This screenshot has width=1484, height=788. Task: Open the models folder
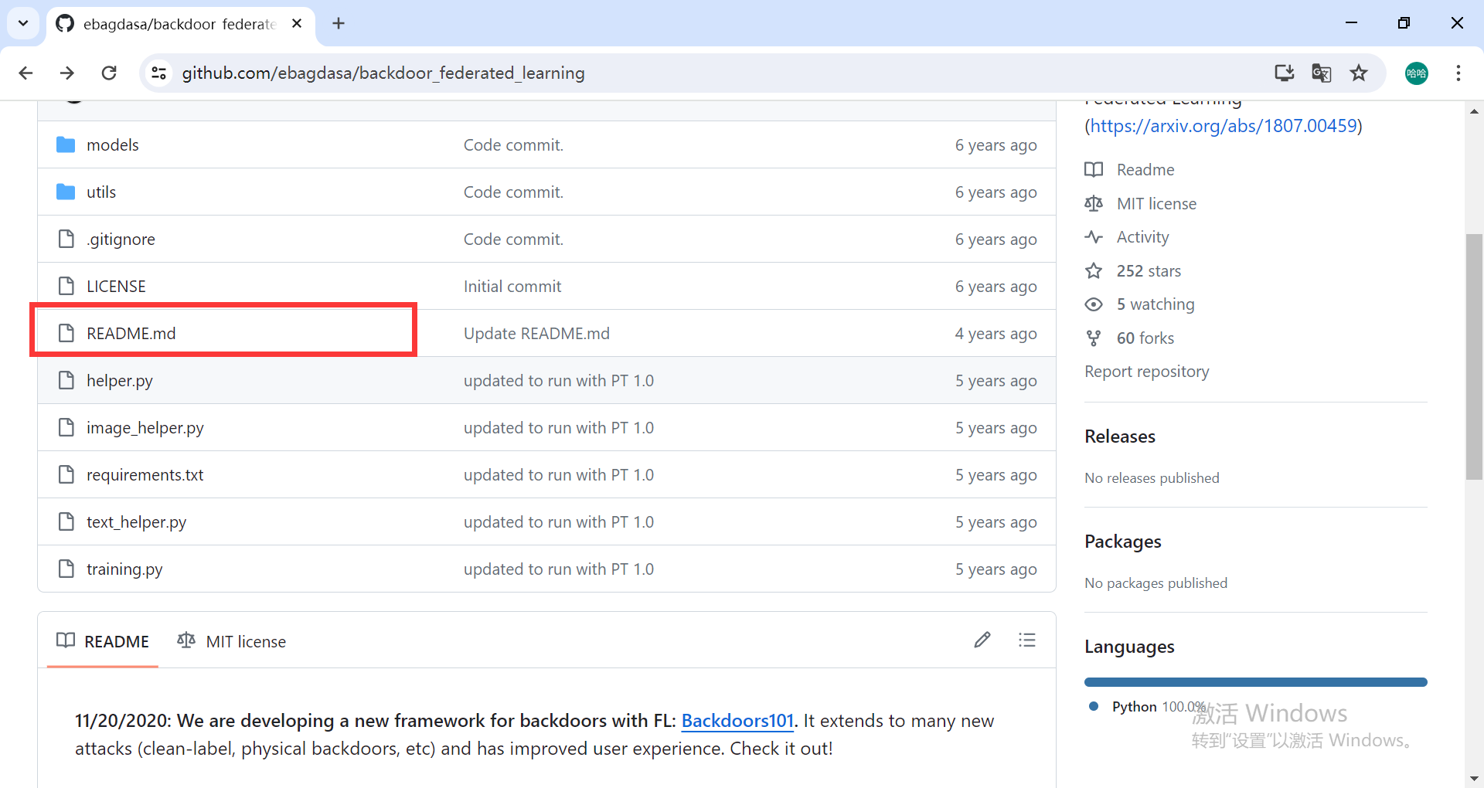(113, 145)
